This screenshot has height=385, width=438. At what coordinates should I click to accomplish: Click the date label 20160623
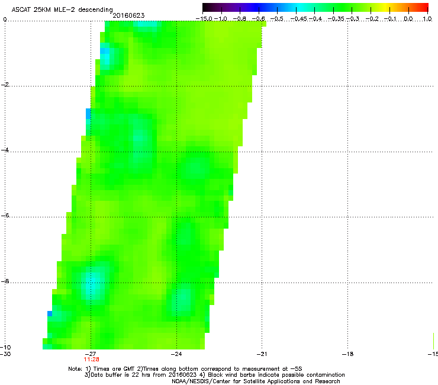(x=128, y=15)
